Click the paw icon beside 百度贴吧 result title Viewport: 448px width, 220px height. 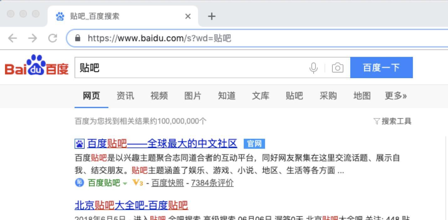pos(80,144)
